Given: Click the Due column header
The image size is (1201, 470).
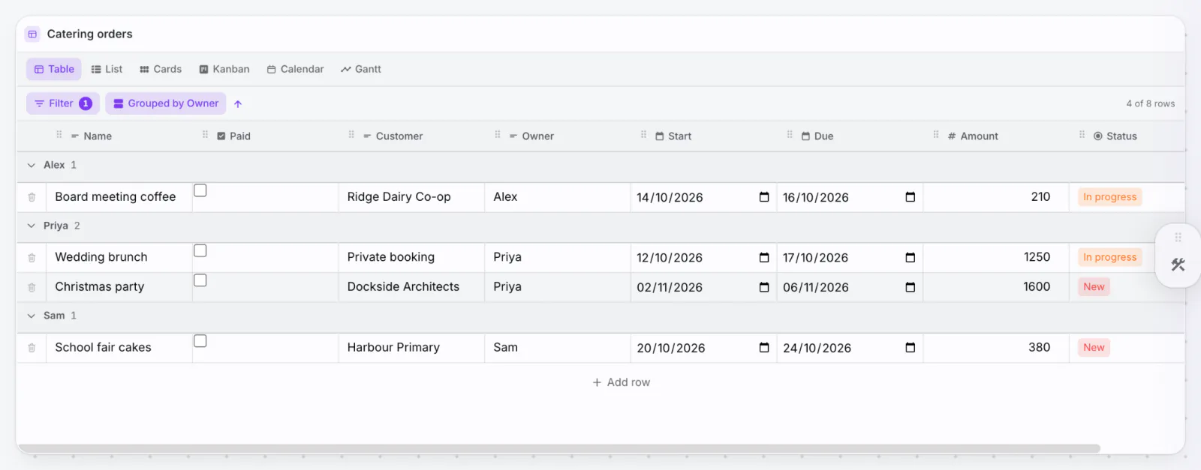Looking at the screenshot, I should (817, 136).
